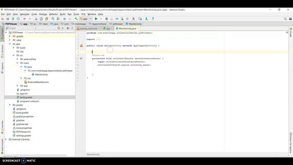Expand the test folder arrow
Image resolution: width=293 pixels, height=165 pixels.
click(17, 86)
